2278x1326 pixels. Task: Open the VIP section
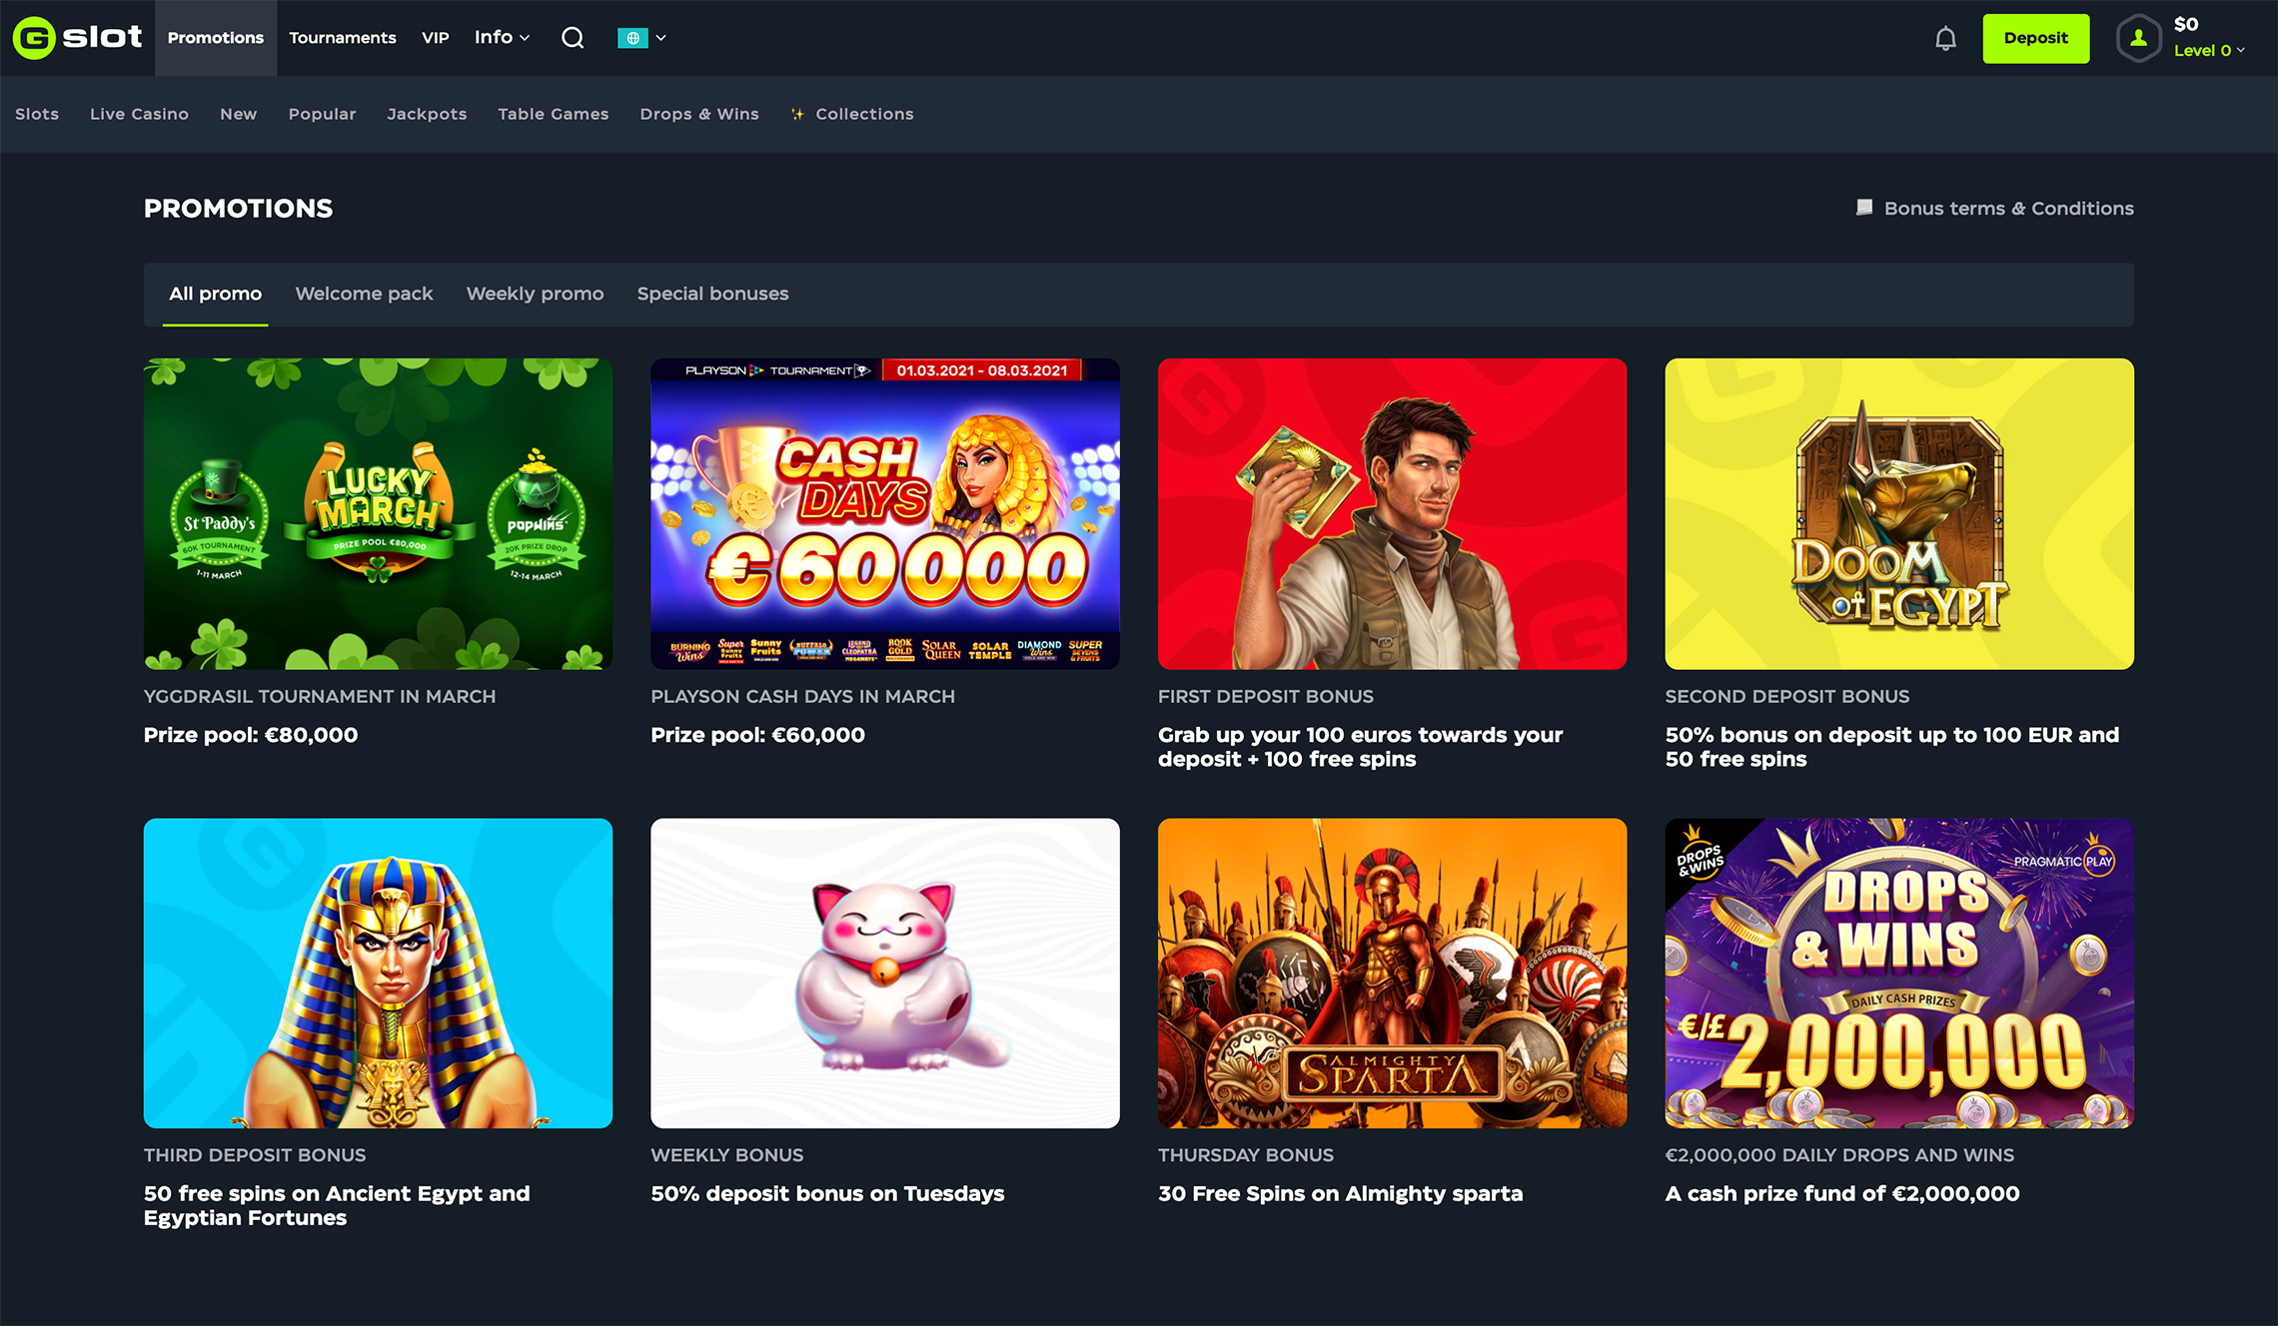(x=436, y=38)
